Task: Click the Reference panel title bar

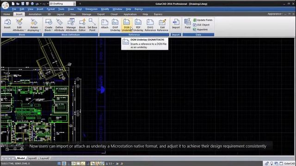Action: 134,35
